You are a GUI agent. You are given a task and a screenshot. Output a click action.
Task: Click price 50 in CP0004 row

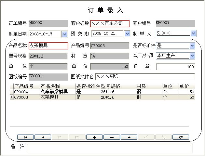tap(192, 92)
